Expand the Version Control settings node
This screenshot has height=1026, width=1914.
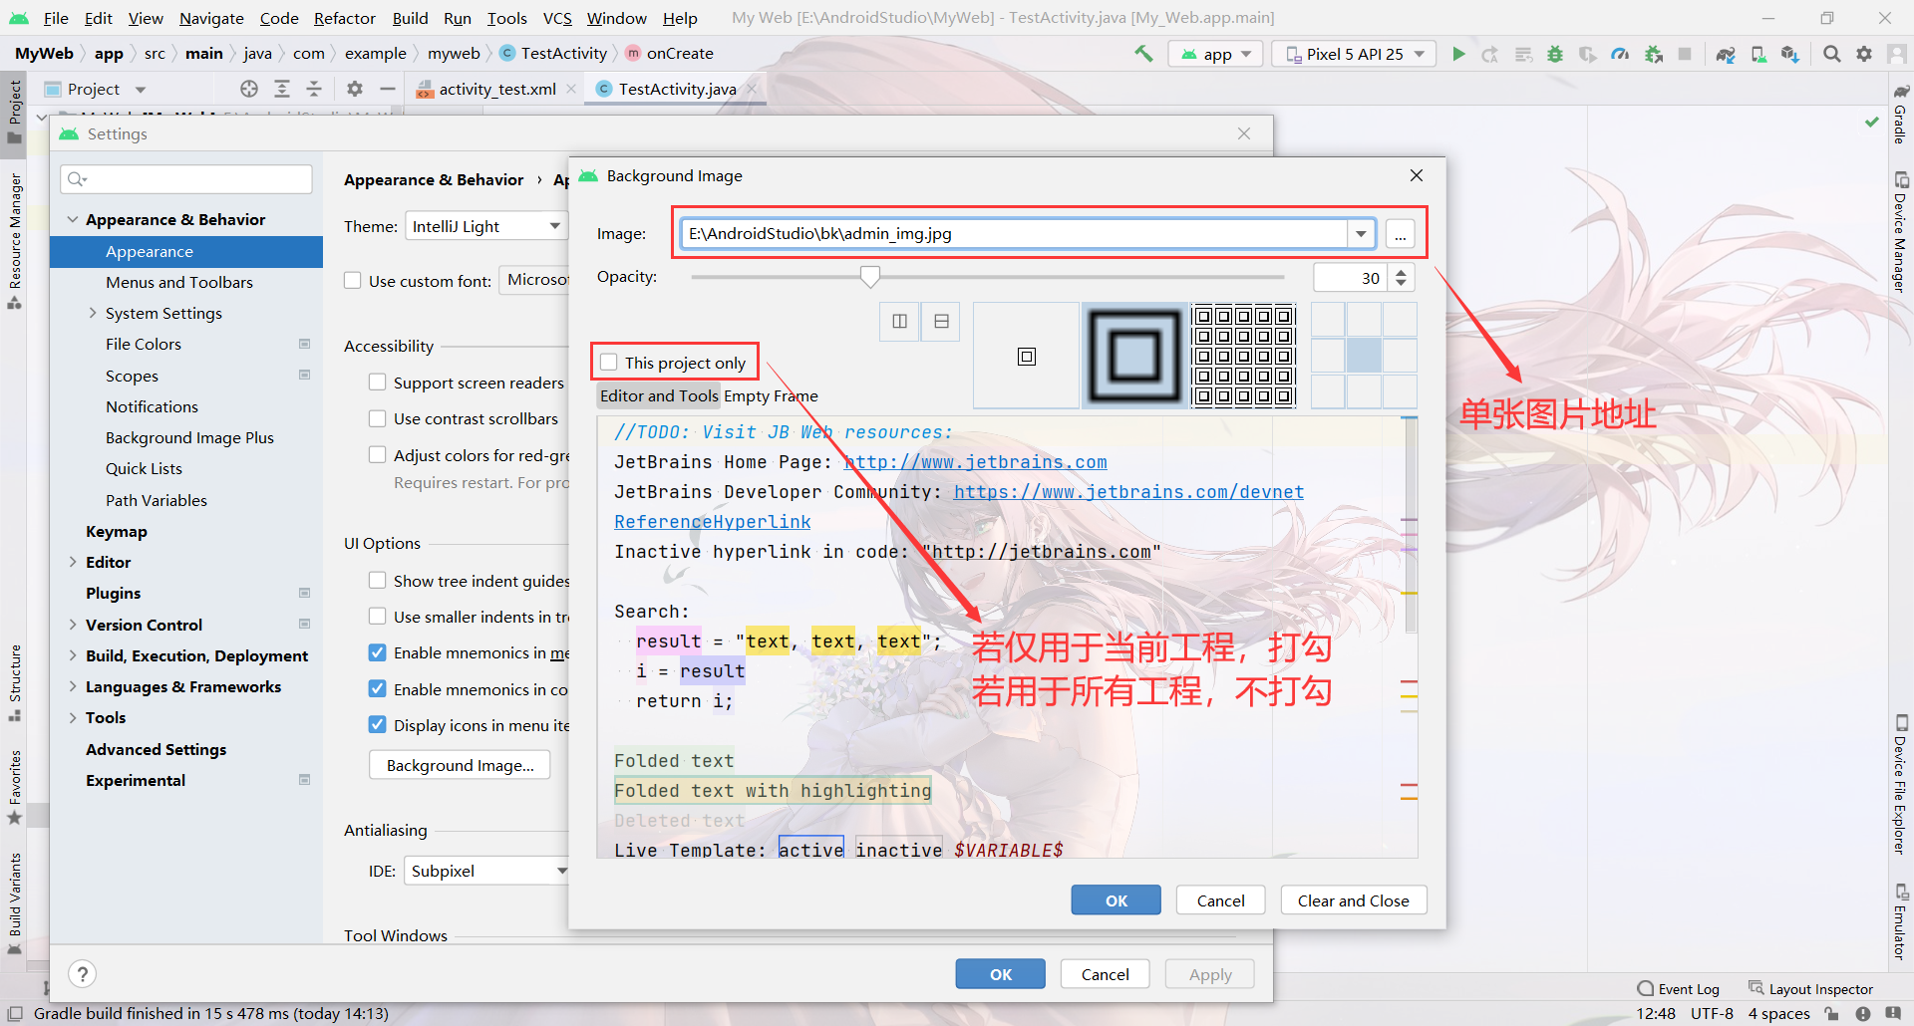(73, 625)
